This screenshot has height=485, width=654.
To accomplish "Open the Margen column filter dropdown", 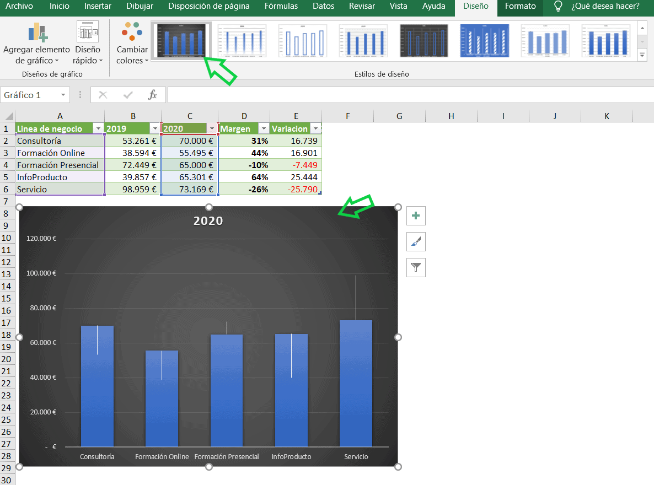I will 264,128.
